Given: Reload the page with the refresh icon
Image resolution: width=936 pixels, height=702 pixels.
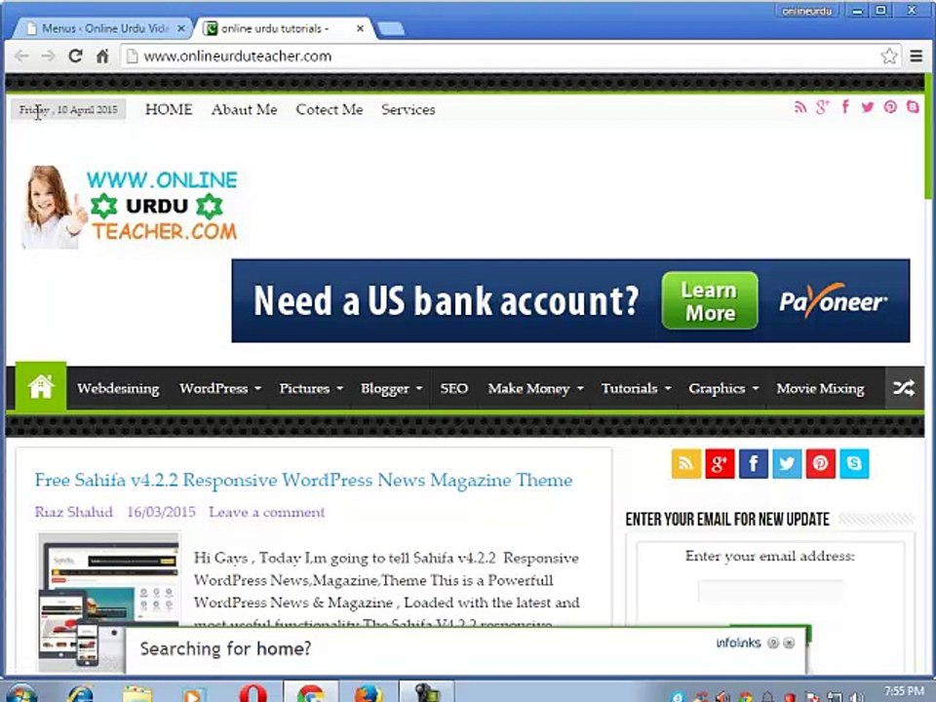Looking at the screenshot, I should [75, 57].
